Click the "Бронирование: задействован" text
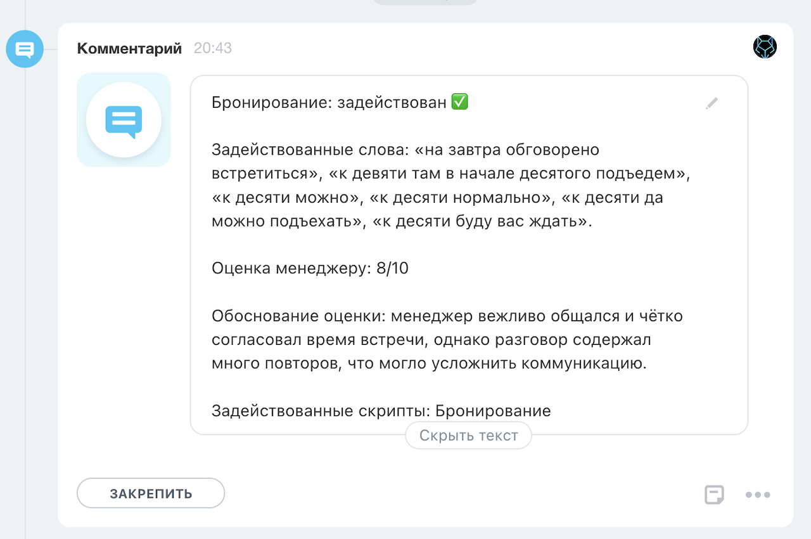Screen dimensions: 811x539 (x=329, y=103)
